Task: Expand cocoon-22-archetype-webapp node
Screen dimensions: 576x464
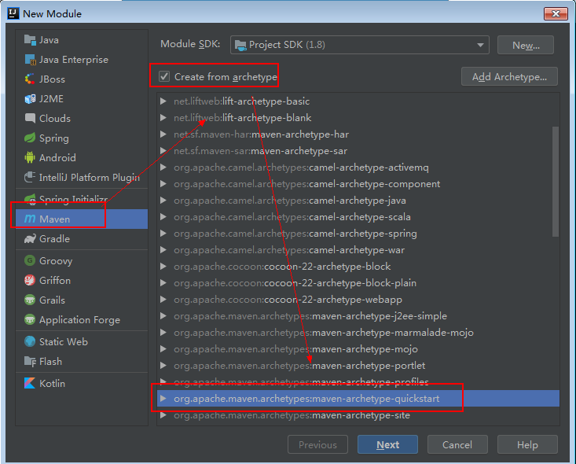Action: [x=163, y=300]
